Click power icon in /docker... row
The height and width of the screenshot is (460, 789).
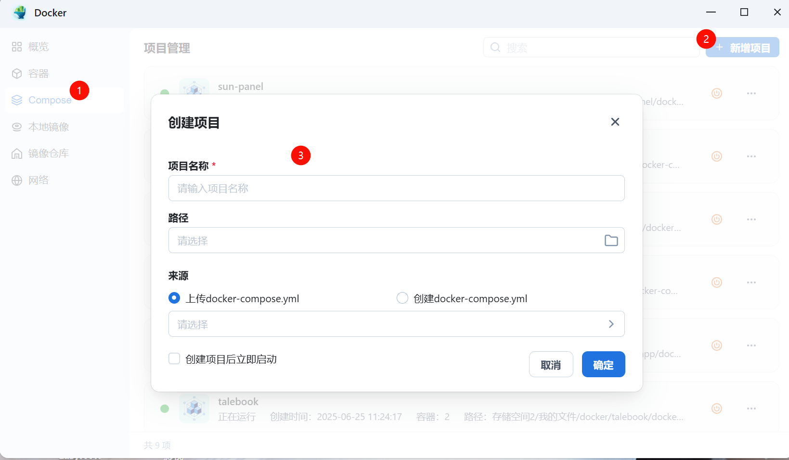(717, 219)
